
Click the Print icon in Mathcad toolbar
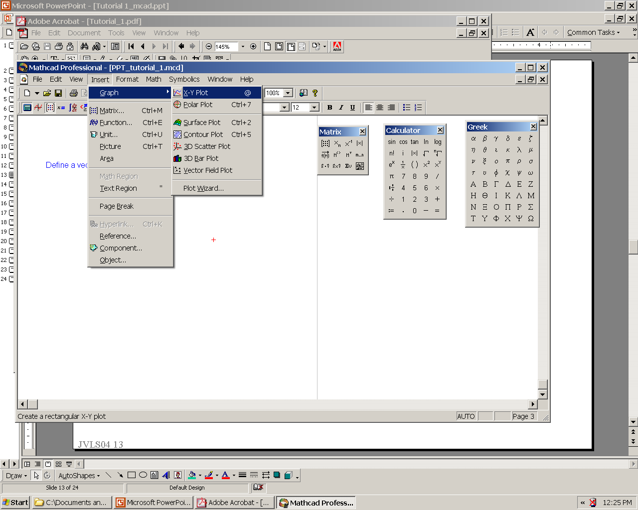pyautogui.click(x=74, y=93)
